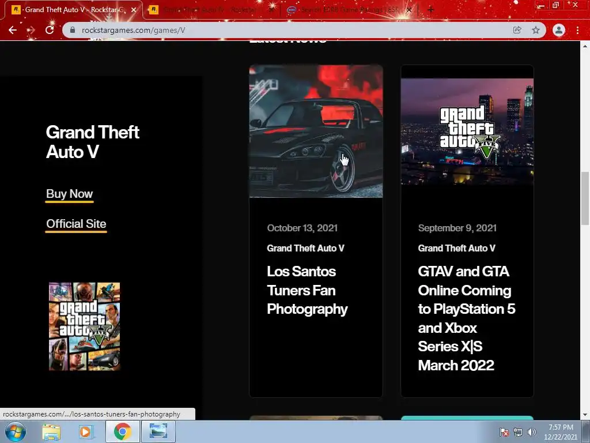
Task: Click Grand Theft Auto V tag under September article
Action: coord(456,248)
